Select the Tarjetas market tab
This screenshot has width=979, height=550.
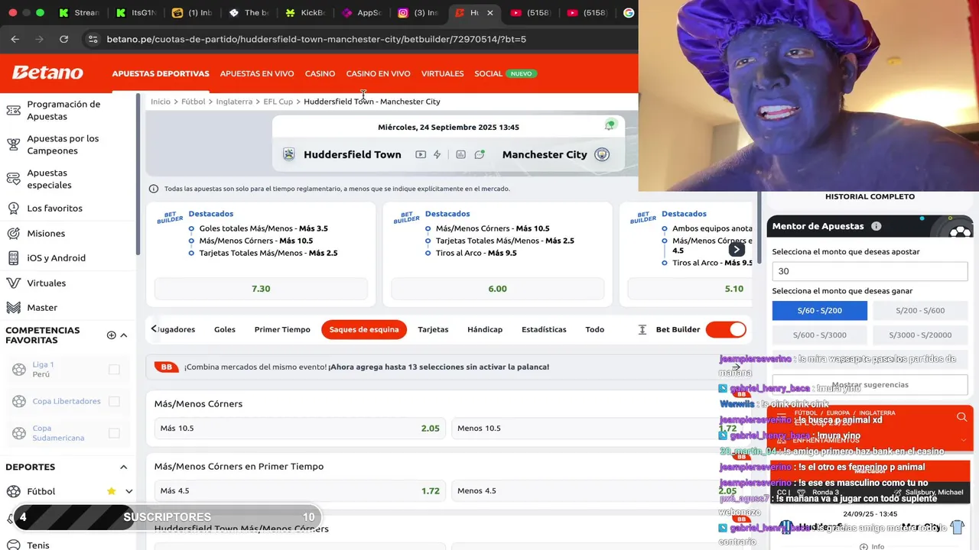coord(433,330)
